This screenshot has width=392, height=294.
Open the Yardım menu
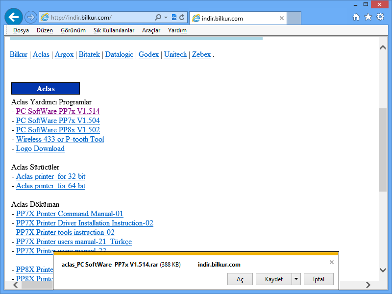point(177,30)
